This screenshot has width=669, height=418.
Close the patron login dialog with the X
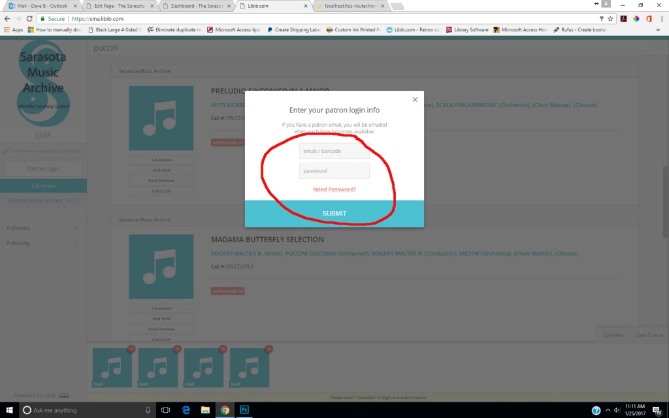(x=415, y=100)
